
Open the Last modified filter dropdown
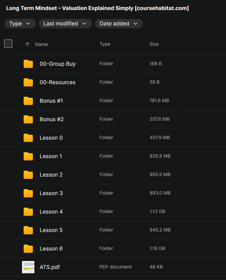coord(65,24)
